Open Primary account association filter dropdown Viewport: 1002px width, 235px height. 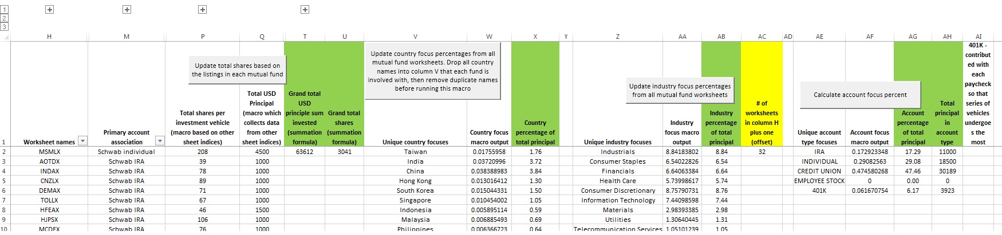pos(160,141)
